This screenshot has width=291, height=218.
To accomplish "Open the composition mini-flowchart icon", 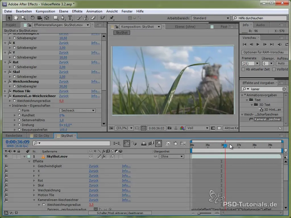I will coord(117,143).
